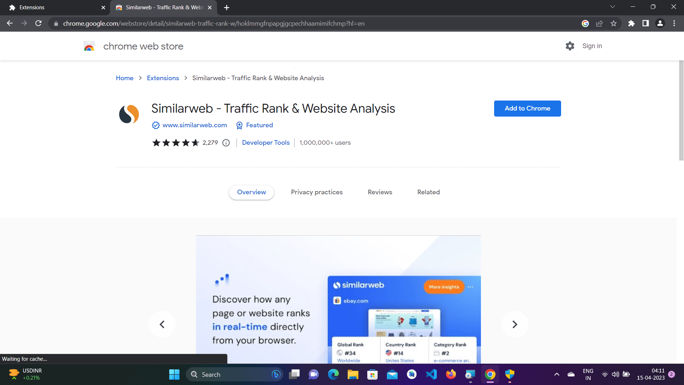
Task: Bookmark this page with star icon
Action: tap(613, 24)
